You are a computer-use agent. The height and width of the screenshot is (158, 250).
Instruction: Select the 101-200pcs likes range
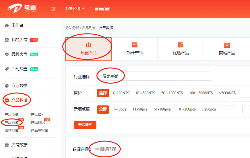(186, 109)
